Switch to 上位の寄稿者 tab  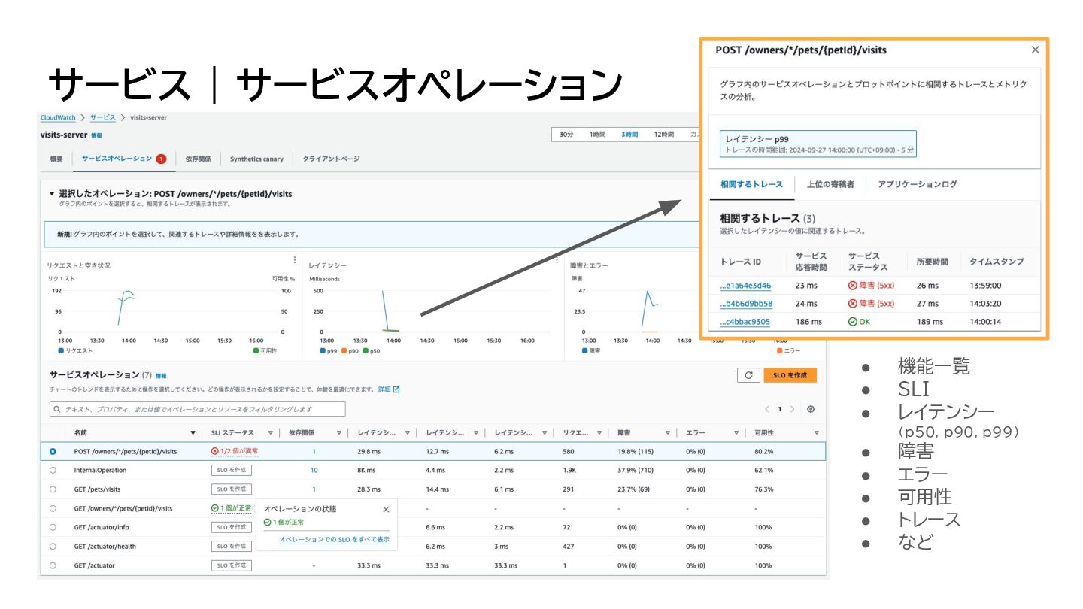(830, 184)
